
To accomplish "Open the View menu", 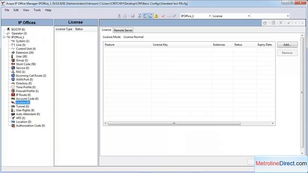I will coord(26,10).
